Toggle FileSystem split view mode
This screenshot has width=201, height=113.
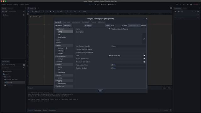point(24,65)
